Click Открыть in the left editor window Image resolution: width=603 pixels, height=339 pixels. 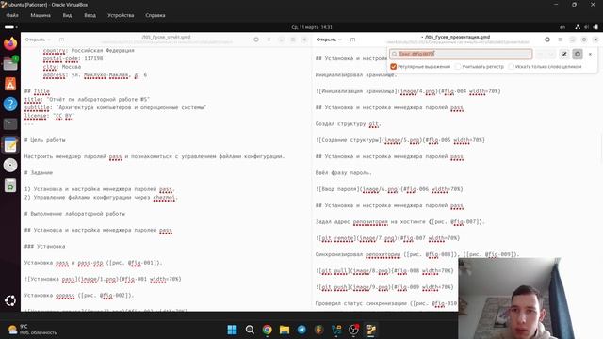pos(35,40)
